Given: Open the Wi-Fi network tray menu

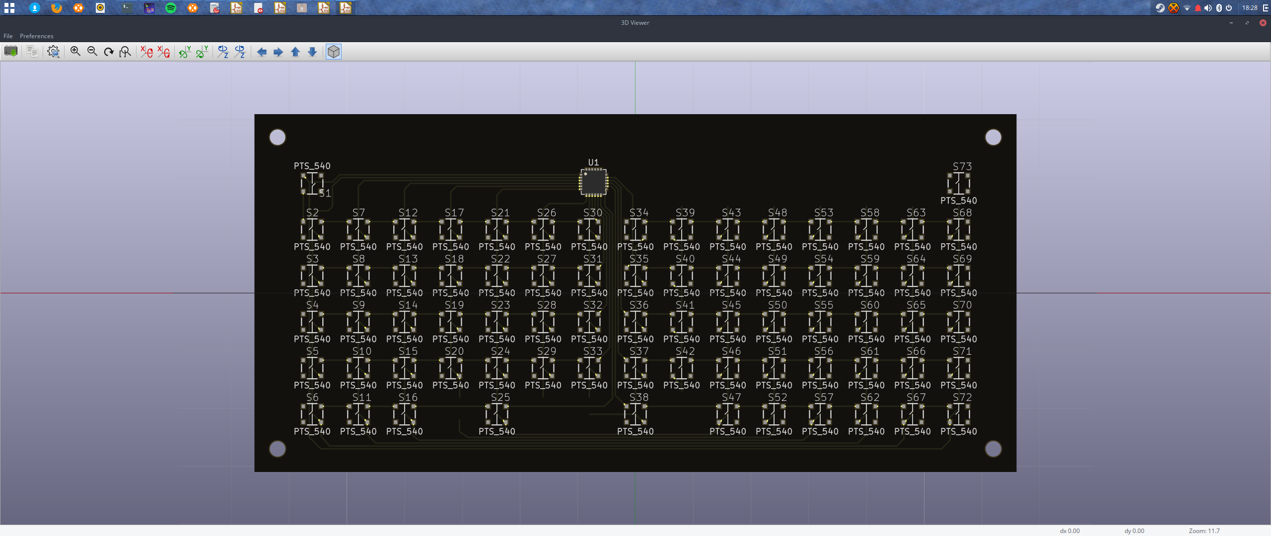Looking at the screenshot, I should click(1187, 7).
